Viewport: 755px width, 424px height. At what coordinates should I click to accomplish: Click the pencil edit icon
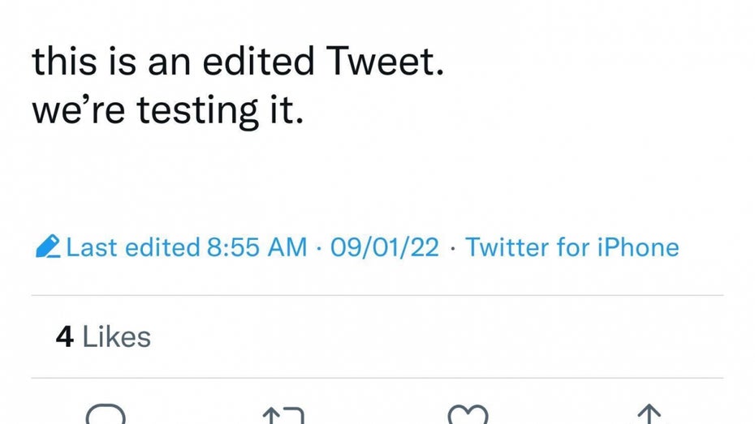[49, 246]
